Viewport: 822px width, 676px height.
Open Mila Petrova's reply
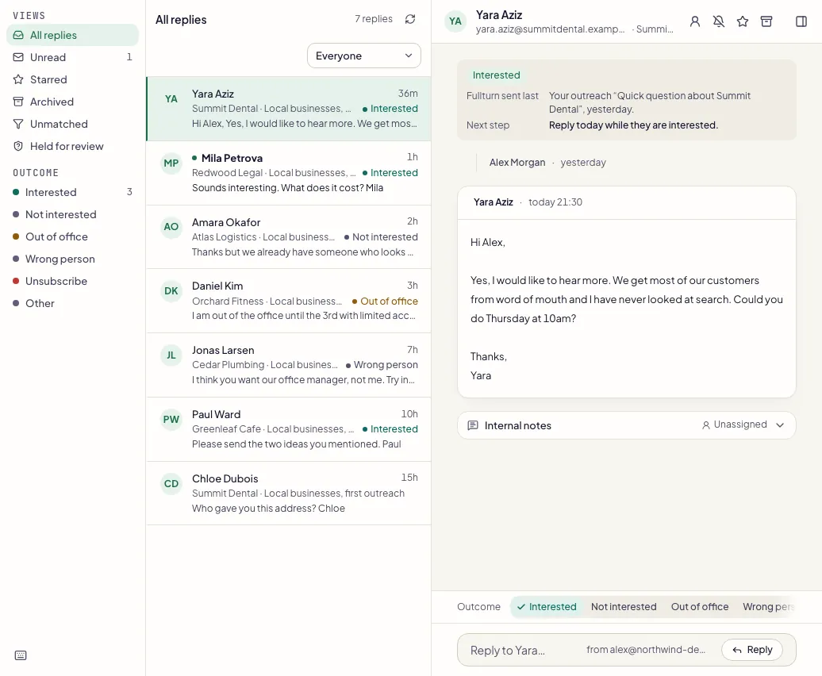tap(289, 173)
